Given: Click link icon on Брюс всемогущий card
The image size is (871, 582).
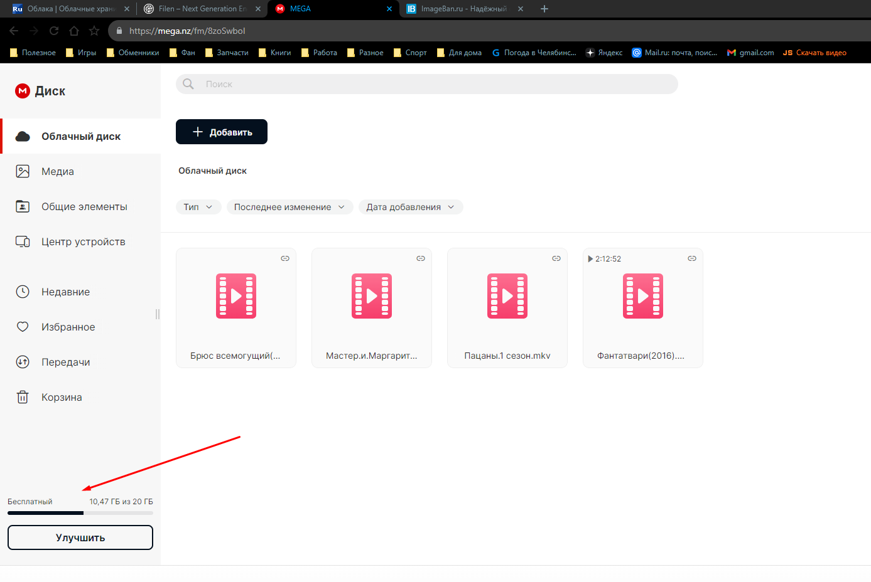Looking at the screenshot, I should pos(285,258).
